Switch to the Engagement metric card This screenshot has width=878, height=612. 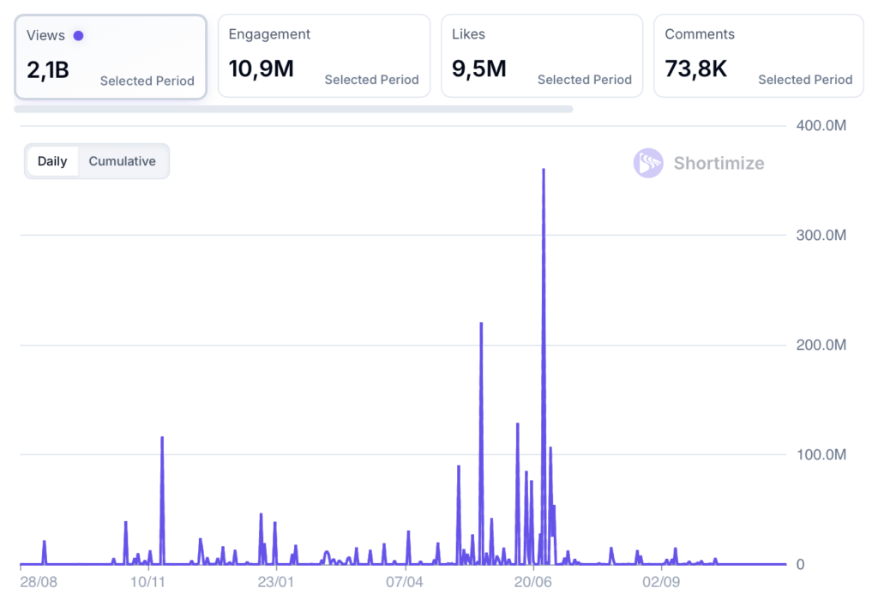point(323,57)
